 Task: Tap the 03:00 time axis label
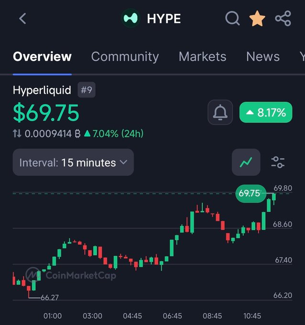92,316
